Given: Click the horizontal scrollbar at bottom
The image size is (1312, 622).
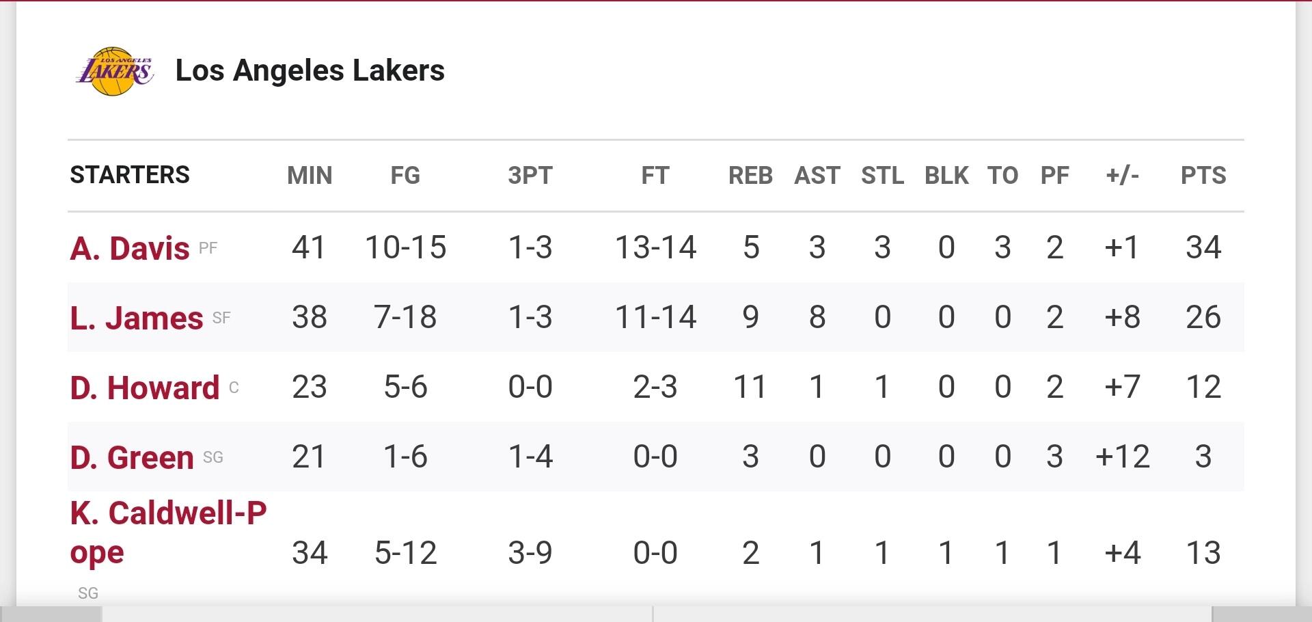Looking at the screenshot, I should [656, 614].
